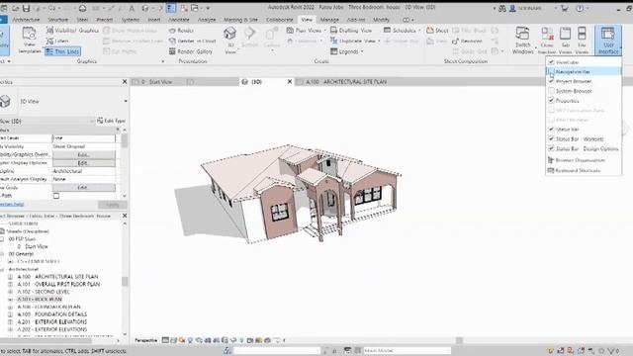Toggle the Thin Lines button
Viewport: 633px width, 356px height.
pyautogui.click(x=62, y=51)
